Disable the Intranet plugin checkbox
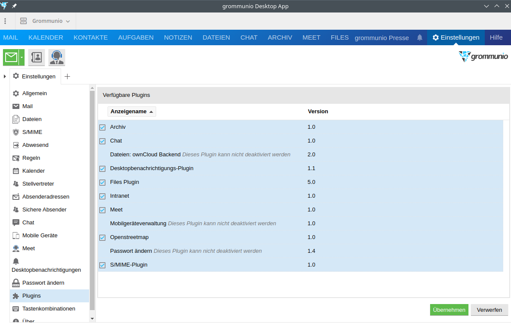The width and height of the screenshot is (511, 323). [102, 196]
